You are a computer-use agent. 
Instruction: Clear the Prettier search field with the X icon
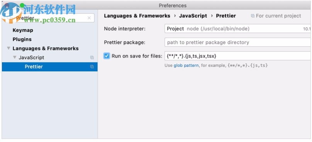89,18
